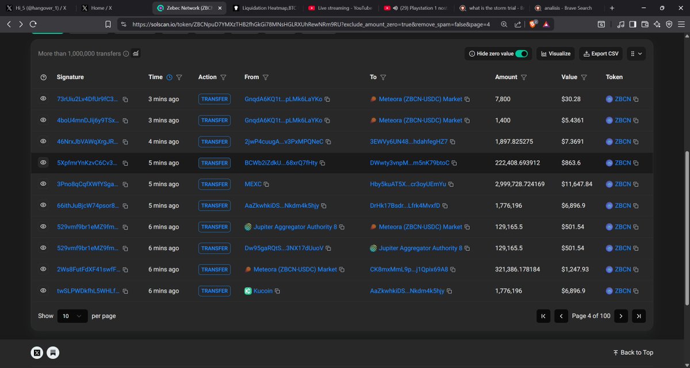This screenshot has height=368, width=690.
Task: Filter the To column
Action: [383, 78]
